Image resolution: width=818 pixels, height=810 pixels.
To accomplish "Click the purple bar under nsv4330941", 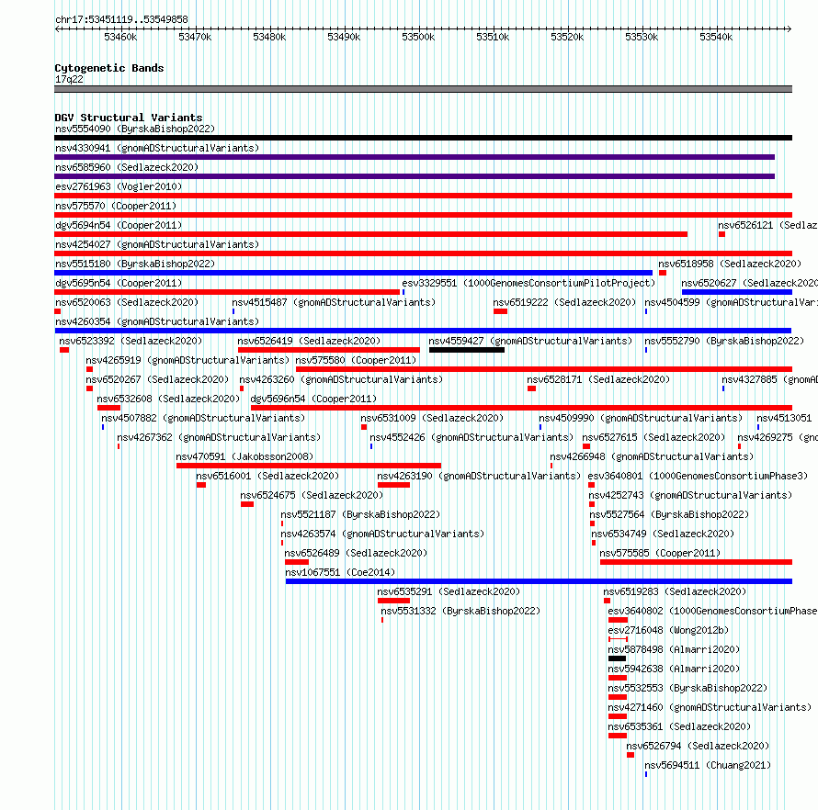I will [x=415, y=157].
